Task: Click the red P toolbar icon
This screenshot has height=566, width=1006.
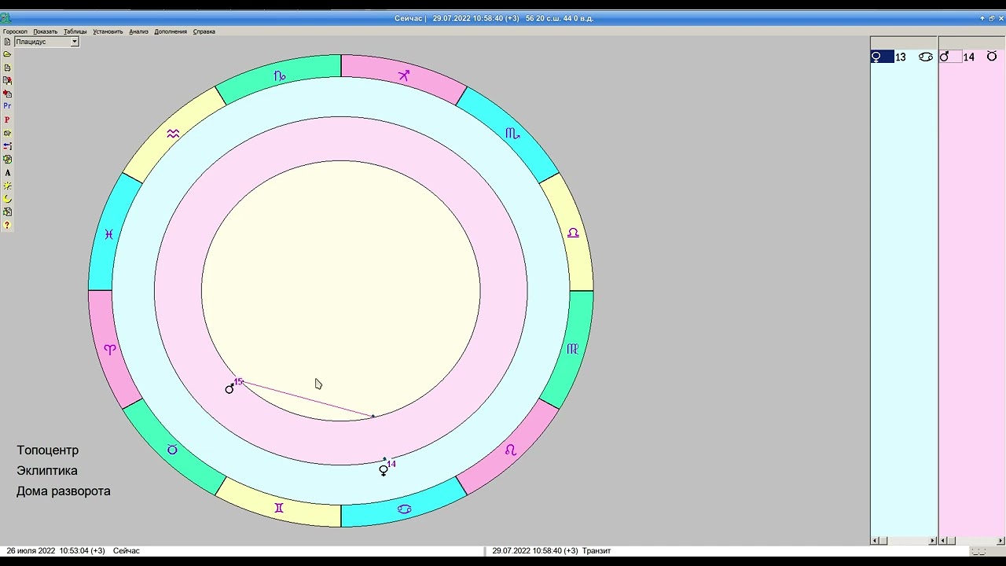Action: point(7,119)
